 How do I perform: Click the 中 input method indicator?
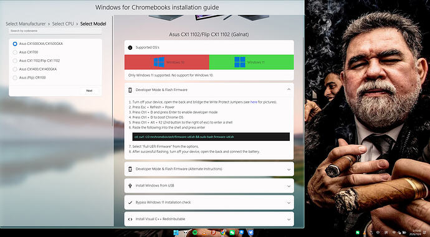tap(378, 233)
